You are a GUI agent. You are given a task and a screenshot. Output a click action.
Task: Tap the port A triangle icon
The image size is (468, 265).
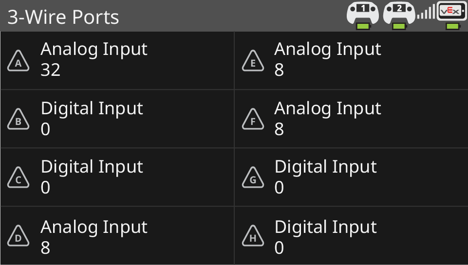click(19, 61)
